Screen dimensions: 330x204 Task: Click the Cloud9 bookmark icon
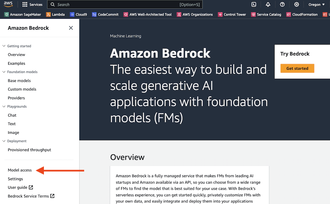(72, 15)
